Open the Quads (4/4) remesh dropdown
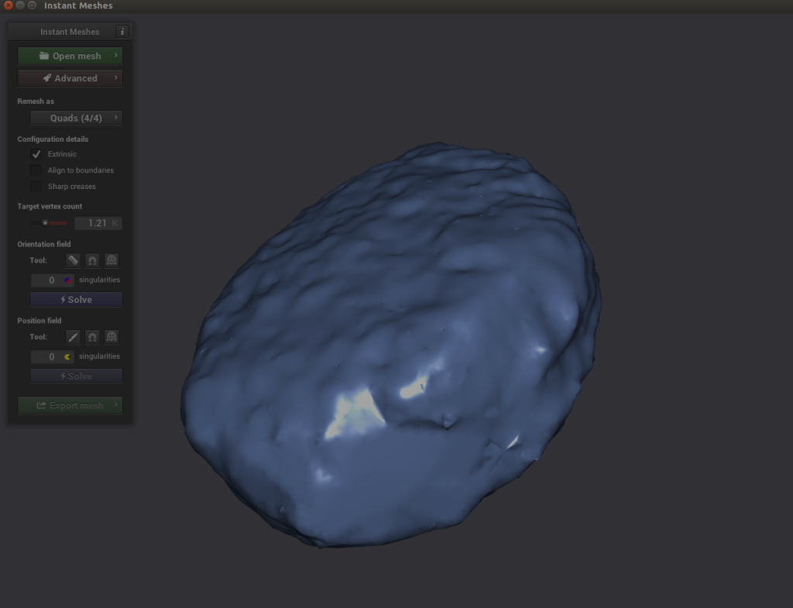The width and height of the screenshot is (793, 608). click(76, 118)
